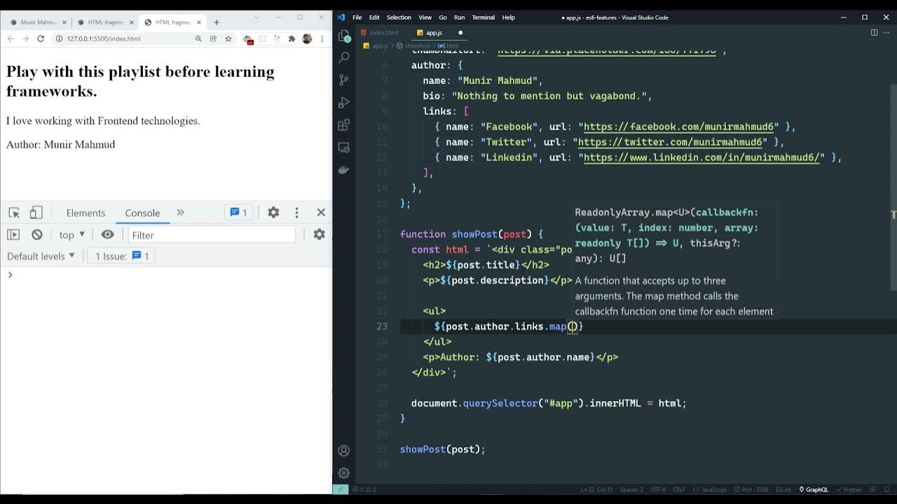The image size is (897, 504).
Task: Open the Docker view in activity bar
Action: (x=344, y=170)
